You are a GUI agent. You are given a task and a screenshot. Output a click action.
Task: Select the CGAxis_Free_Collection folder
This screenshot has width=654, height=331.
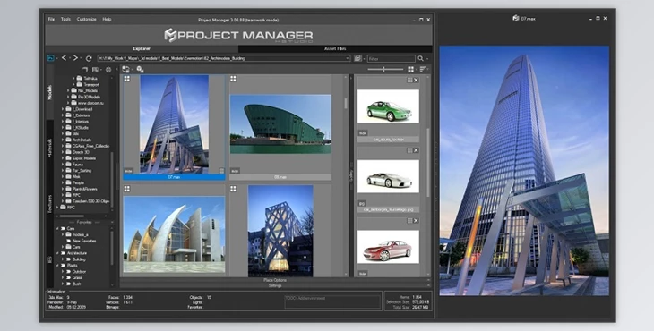[x=90, y=146]
